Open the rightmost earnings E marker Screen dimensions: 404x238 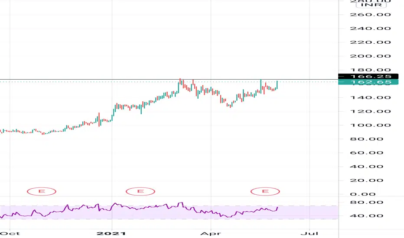click(265, 191)
